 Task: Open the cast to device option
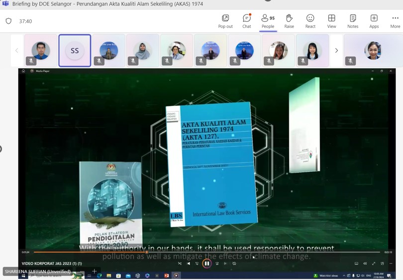point(356,263)
